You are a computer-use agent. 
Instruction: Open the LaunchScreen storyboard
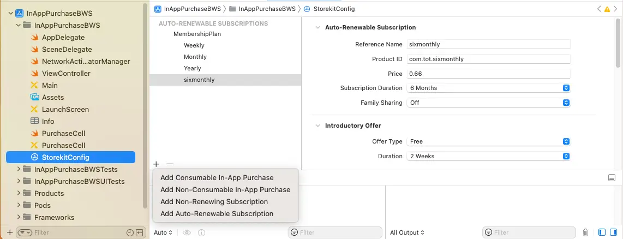point(65,109)
